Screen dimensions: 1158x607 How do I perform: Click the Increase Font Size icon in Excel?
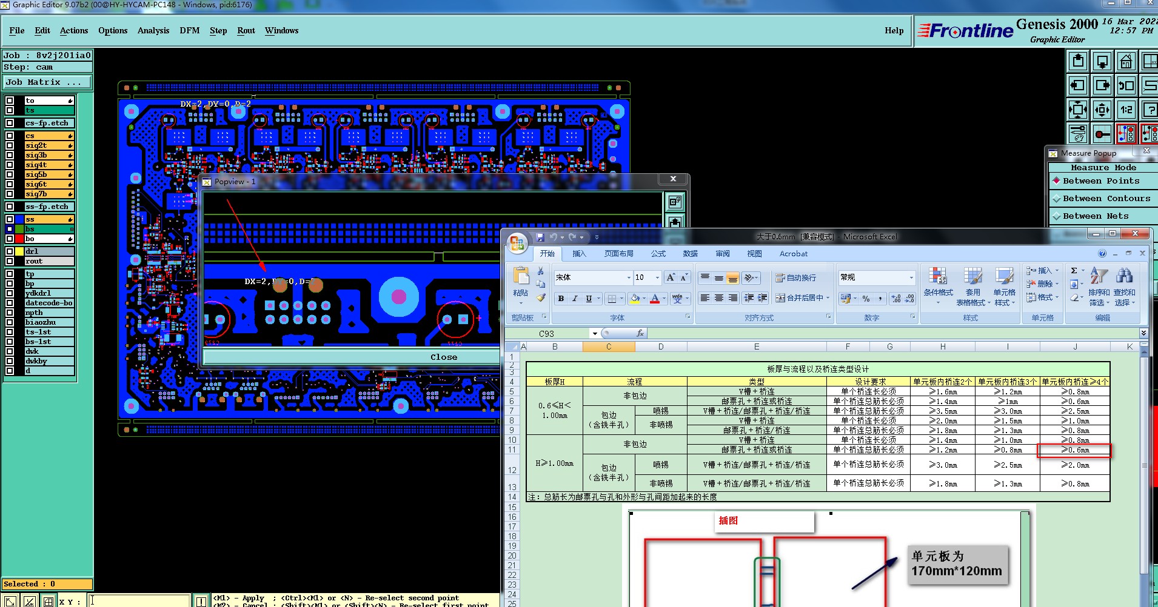(671, 277)
